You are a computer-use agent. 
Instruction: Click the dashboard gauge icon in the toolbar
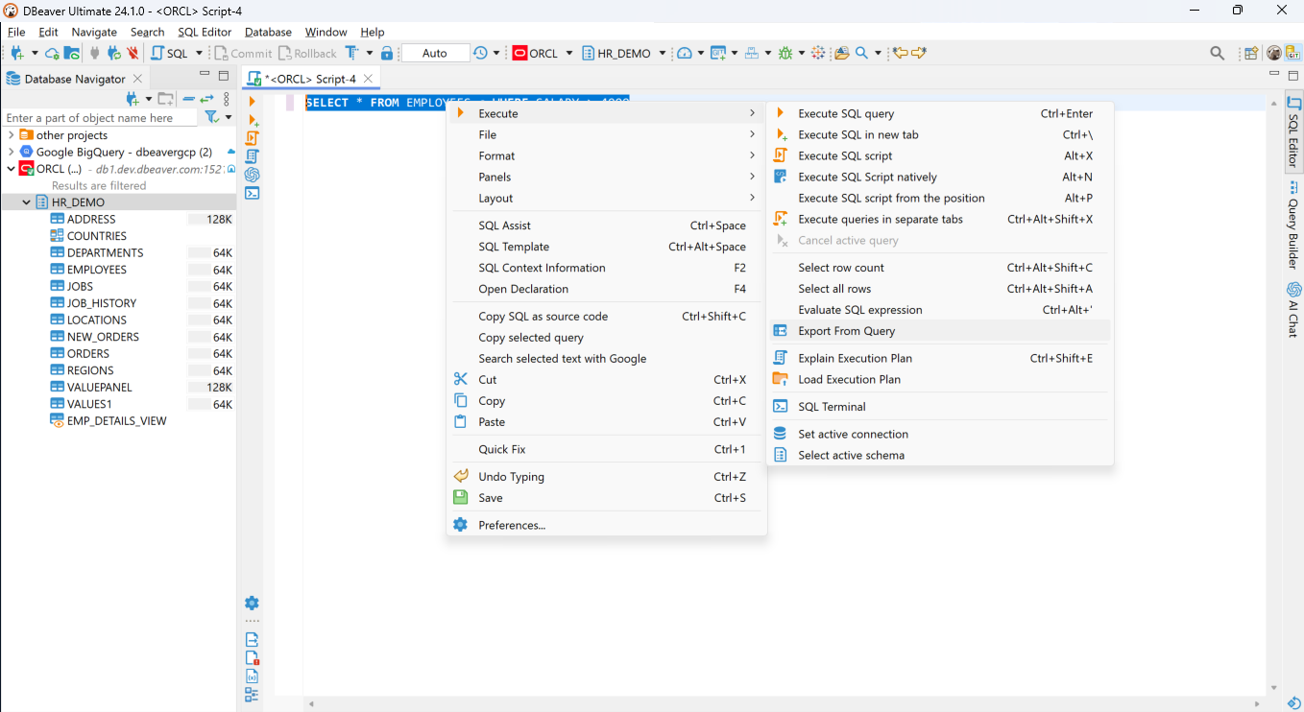685,53
